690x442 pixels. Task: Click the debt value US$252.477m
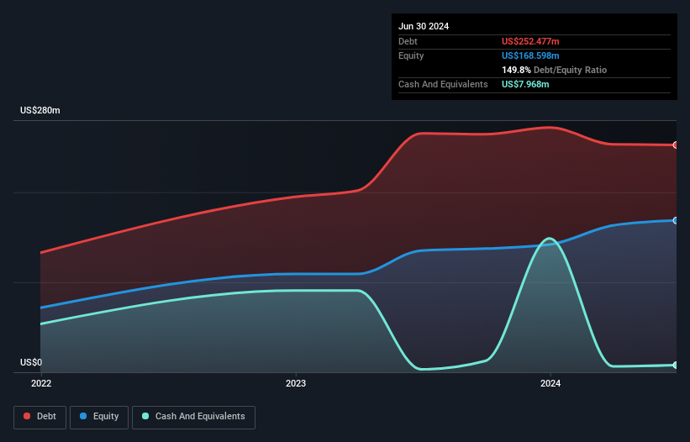coord(530,41)
